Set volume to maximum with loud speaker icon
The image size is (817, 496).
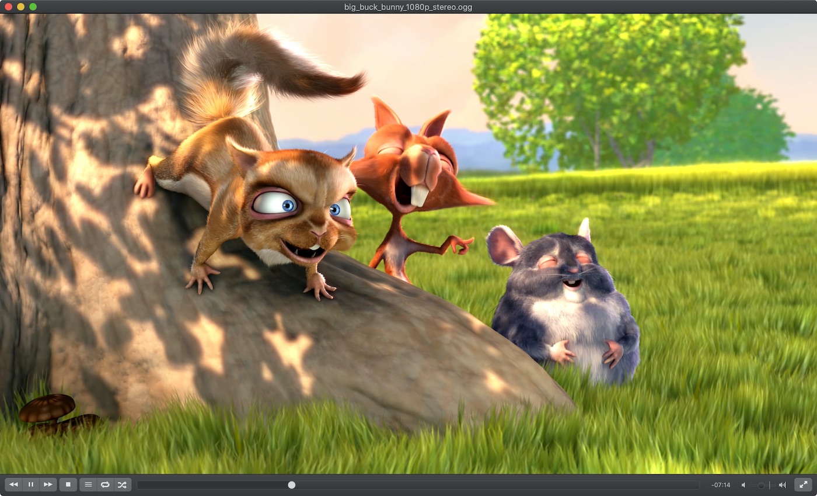[782, 485]
